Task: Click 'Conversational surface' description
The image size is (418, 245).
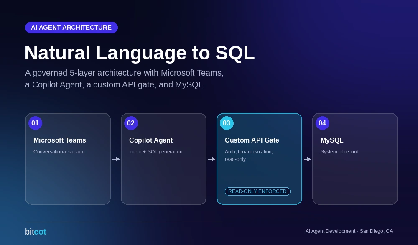Action: pyautogui.click(x=59, y=152)
